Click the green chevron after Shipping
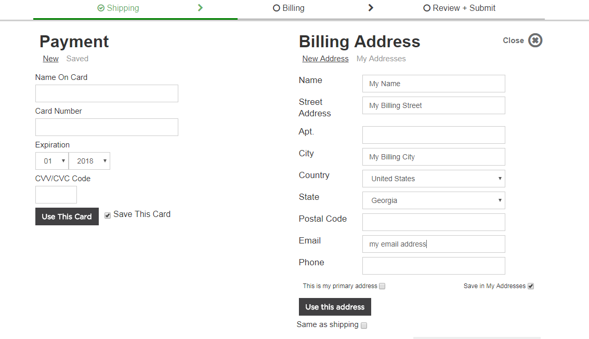The image size is (589, 339). pos(200,8)
